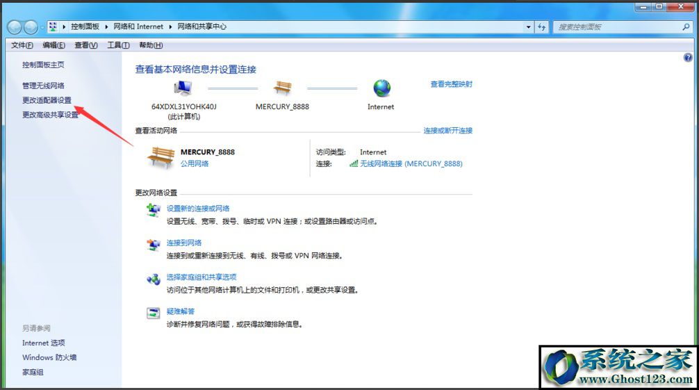
Task: Click the Forward navigation arrow
Action: click(x=31, y=27)
